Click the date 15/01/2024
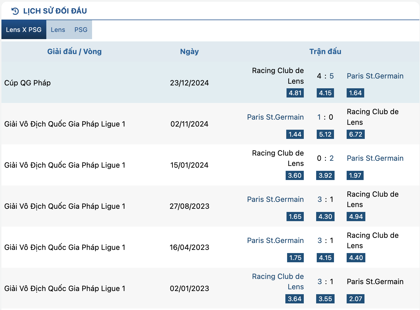This screenshot has width=420, height=310. pyautogui.click(x=189, y=165)
